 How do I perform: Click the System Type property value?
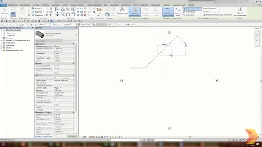(64, 80)
